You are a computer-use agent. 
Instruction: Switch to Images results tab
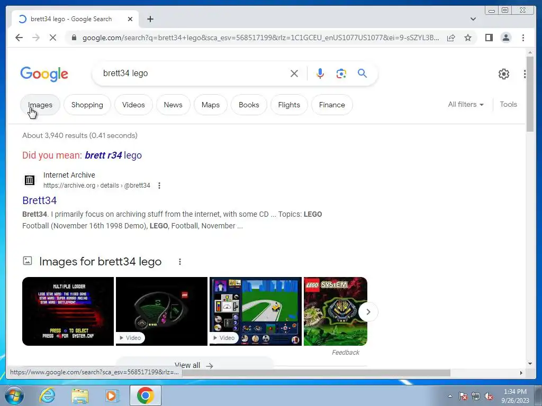click(40, 105)
